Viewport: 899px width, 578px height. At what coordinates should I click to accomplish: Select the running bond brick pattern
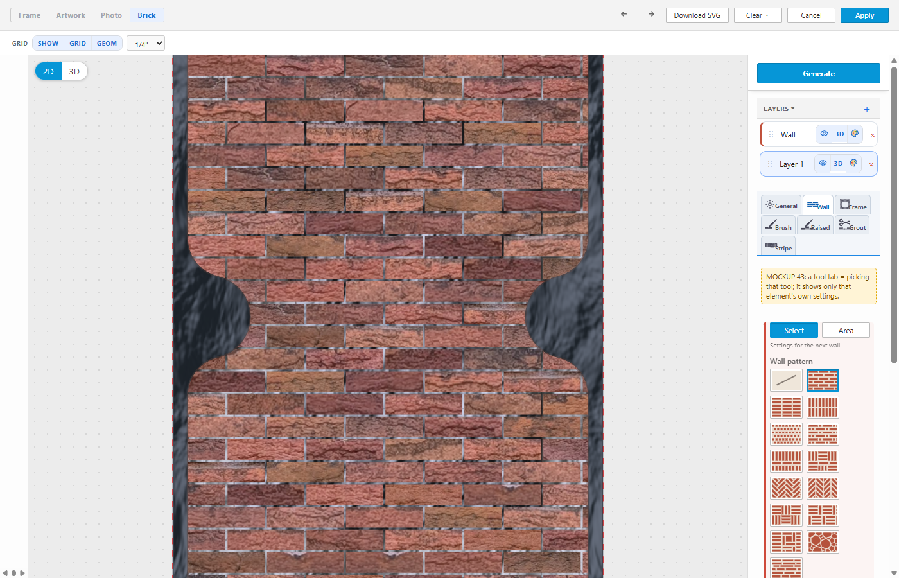coord(823,380)
